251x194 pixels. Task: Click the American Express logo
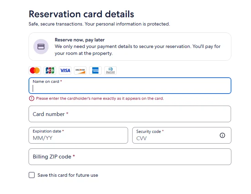point(95,70)
